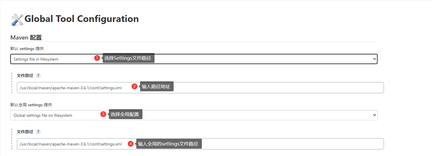This screenshot has width=432, height=156.
Task: Click the '选择全局配置' annotation tooltip
Action: tap(125, 114)
